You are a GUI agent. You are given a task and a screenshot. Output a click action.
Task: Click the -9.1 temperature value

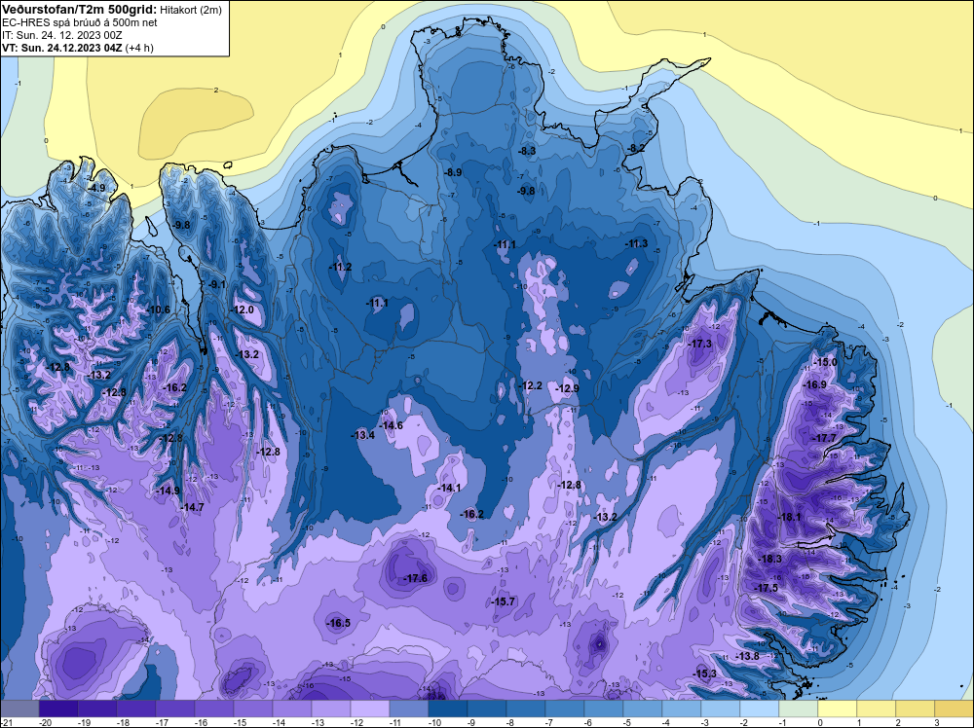click(217, 284)
